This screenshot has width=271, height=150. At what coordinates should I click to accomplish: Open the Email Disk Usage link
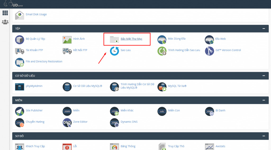(36, 14)
